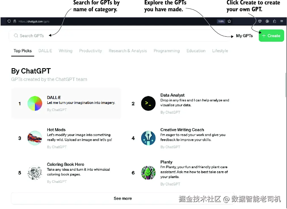
Task: Open the Education tab
Action: click(x=196, y=51)
